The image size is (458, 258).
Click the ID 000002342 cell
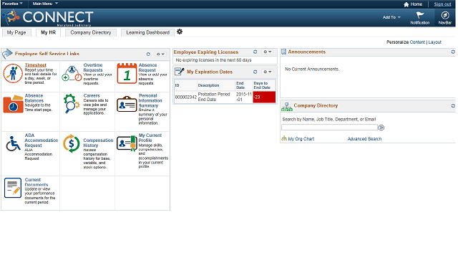click(185, 97)
